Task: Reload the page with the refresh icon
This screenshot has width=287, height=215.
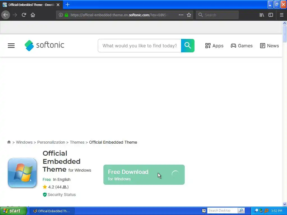Action: click(24, 15)
